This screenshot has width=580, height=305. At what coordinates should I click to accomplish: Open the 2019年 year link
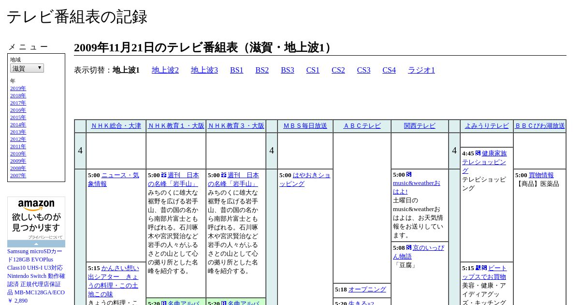click(x=18, y=89)
